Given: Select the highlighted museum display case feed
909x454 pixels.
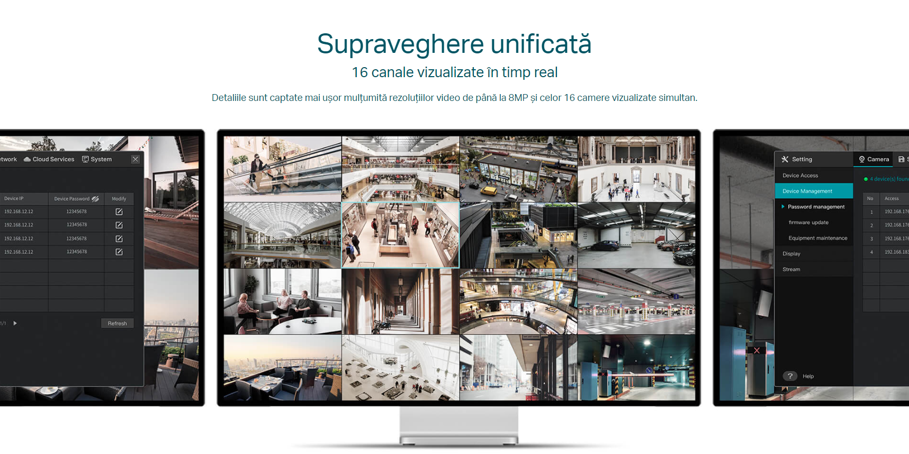Looking at the screenshot, I should point(400,235).
